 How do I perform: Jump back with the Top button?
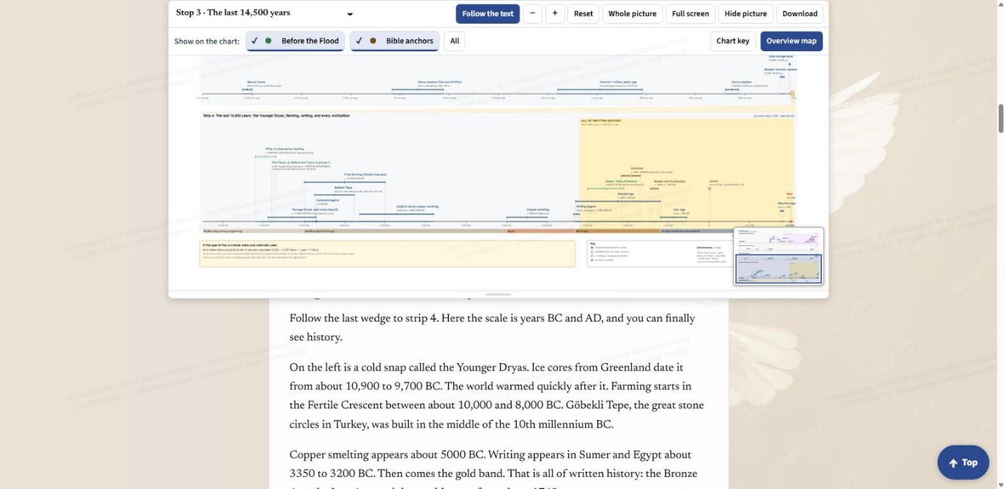[963, 462]
